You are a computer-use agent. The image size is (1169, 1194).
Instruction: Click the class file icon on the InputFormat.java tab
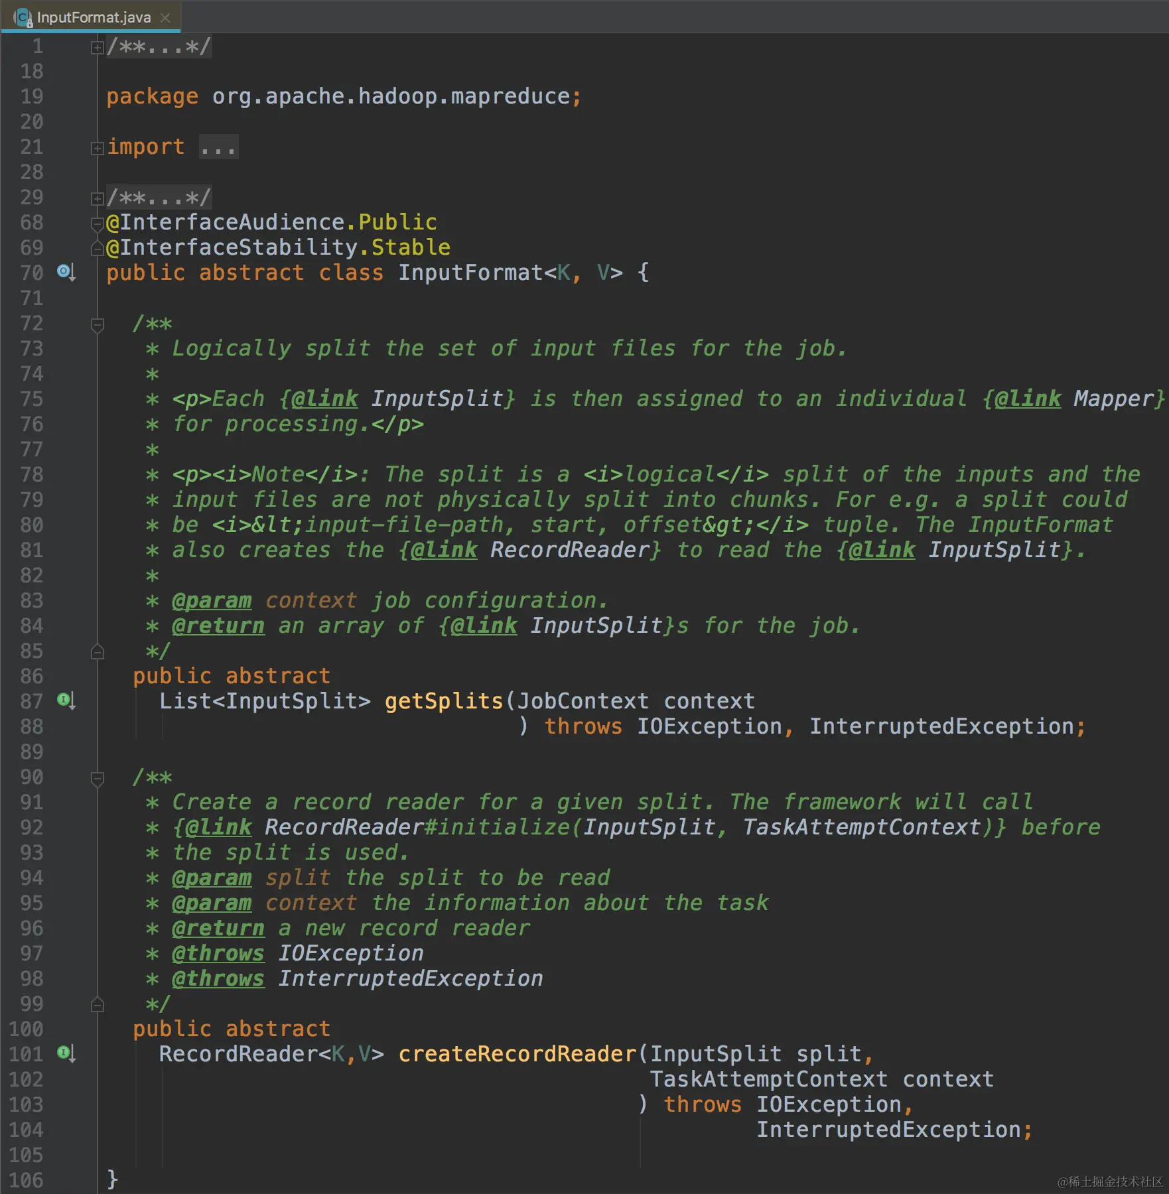point(23,17)
